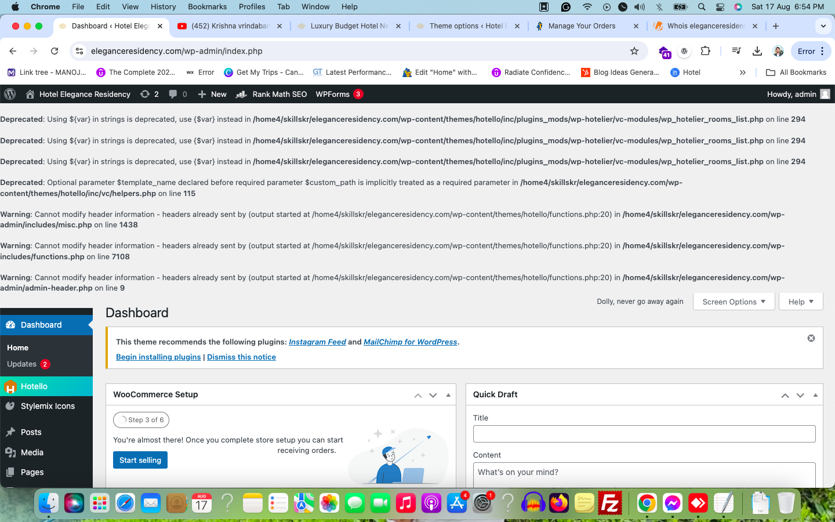The width and height of the screenshot is (835, 522).
Task: Open the Chrome Extensions puzzle icon
Action: [705, 51]
